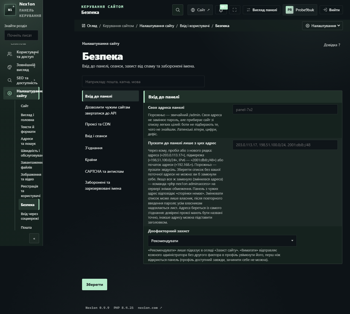Screen dimensions: 350x314
Task: Click the users icon beside Користувачі та доступ
Action: click(10, 54)
